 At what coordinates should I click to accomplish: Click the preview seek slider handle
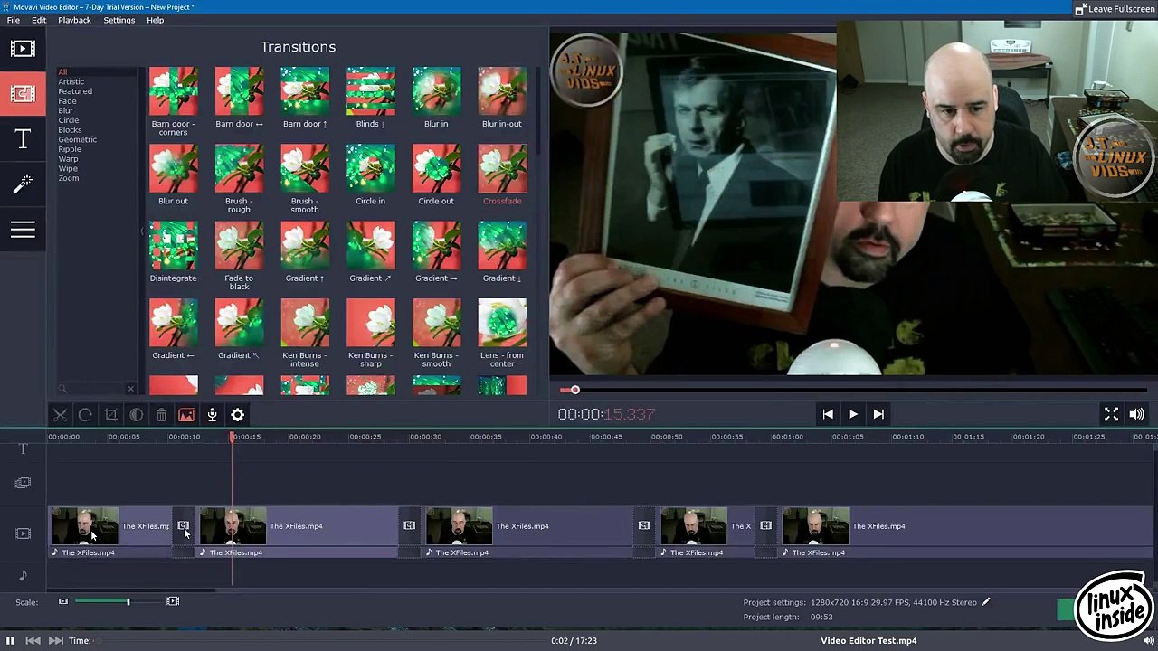[574, 390]
